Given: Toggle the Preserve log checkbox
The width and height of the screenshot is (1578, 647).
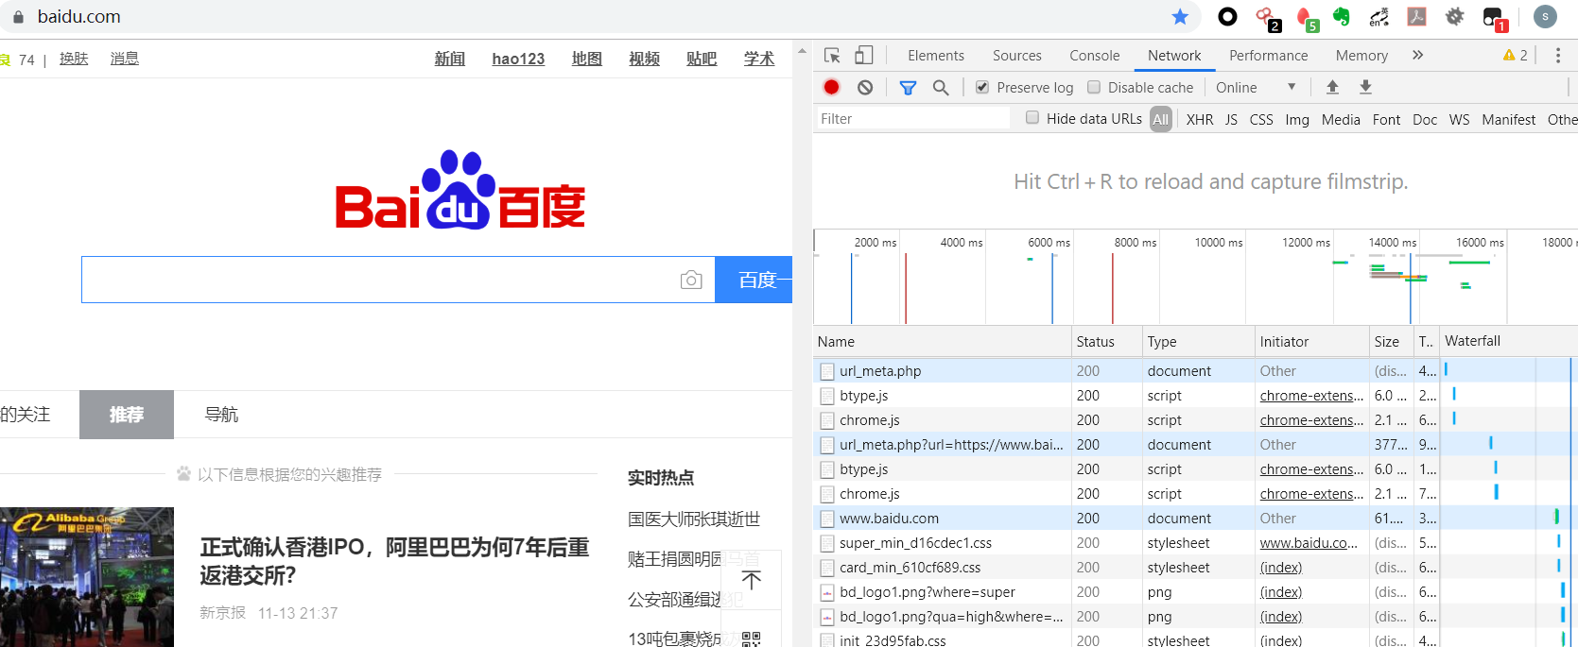Looking at the screenshot, I should click(982, 87).
